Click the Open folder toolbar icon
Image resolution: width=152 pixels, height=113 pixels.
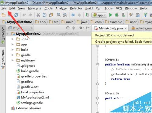(4, 15)
